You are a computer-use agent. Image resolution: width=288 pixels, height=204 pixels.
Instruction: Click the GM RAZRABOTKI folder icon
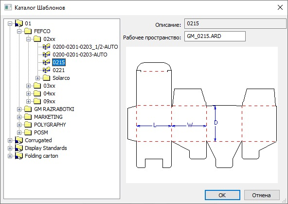click(28, 109)
